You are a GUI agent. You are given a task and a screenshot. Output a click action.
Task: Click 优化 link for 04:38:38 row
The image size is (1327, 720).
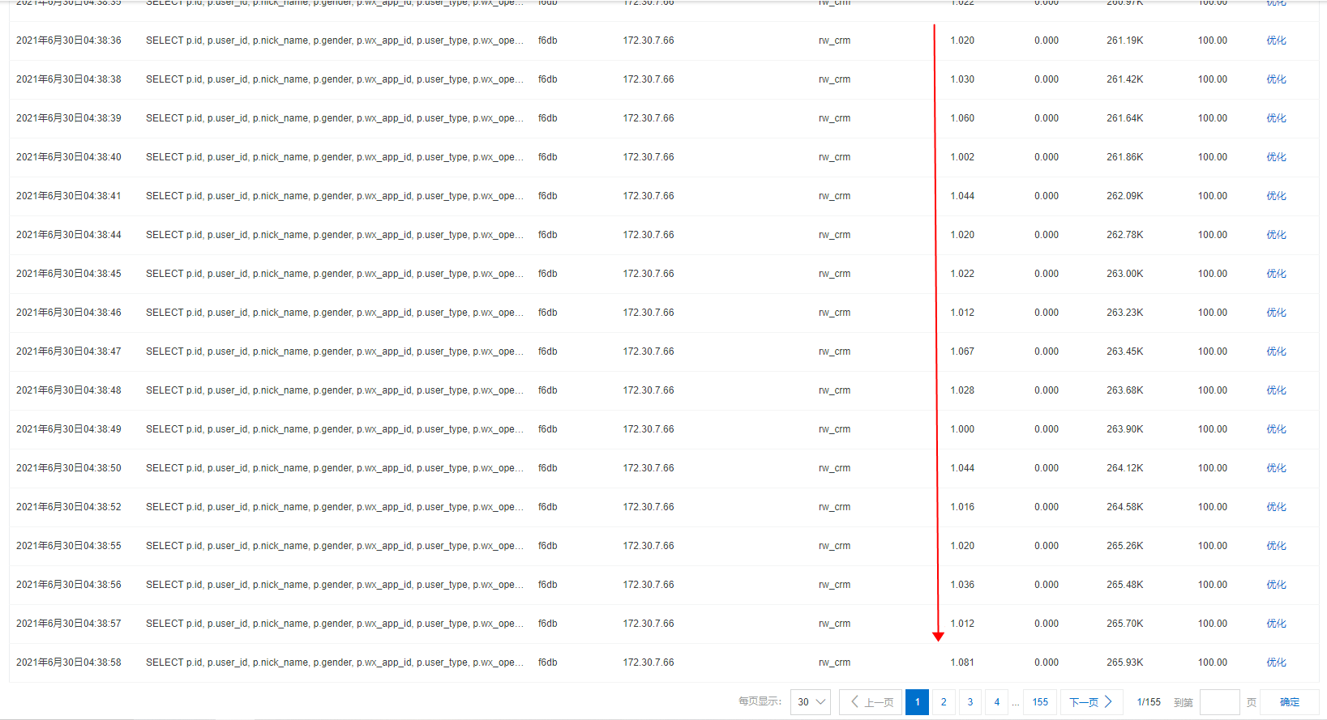tap(1276, 79)
